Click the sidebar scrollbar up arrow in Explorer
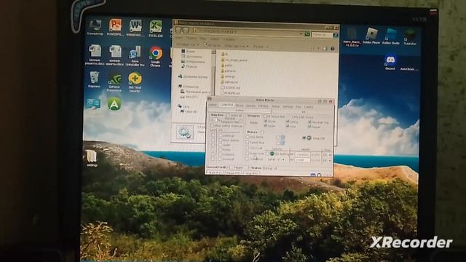The width and height of the screenshot is (466, 262). (213, 52)
